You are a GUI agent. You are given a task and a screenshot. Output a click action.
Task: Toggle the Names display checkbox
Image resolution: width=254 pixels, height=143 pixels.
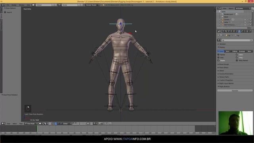coord(218,55)
